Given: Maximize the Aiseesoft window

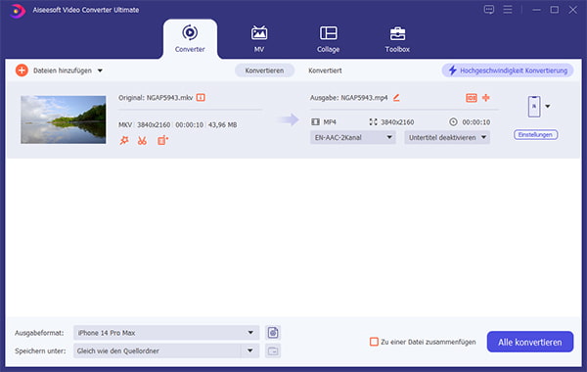Looking at the screenshot, I should pyautogui.click(x=555, y=10).
